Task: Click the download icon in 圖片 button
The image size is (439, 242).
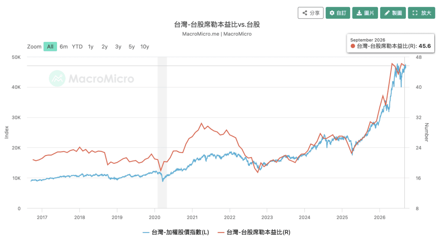Action: click(359, 13)
